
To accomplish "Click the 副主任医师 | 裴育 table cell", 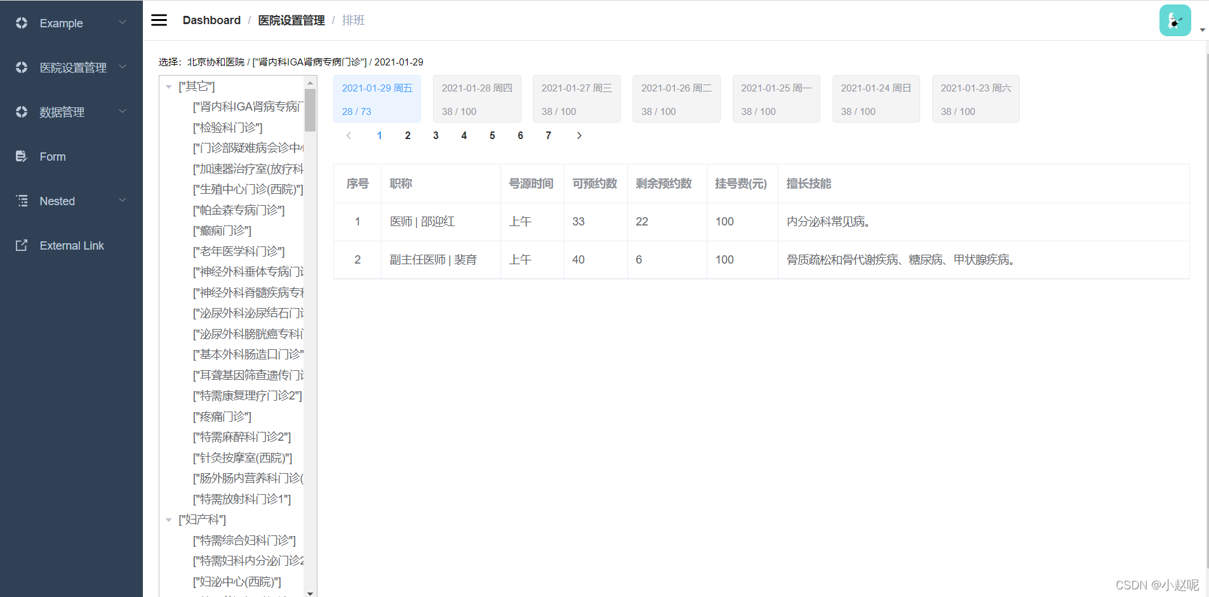I will coord(441,260).
